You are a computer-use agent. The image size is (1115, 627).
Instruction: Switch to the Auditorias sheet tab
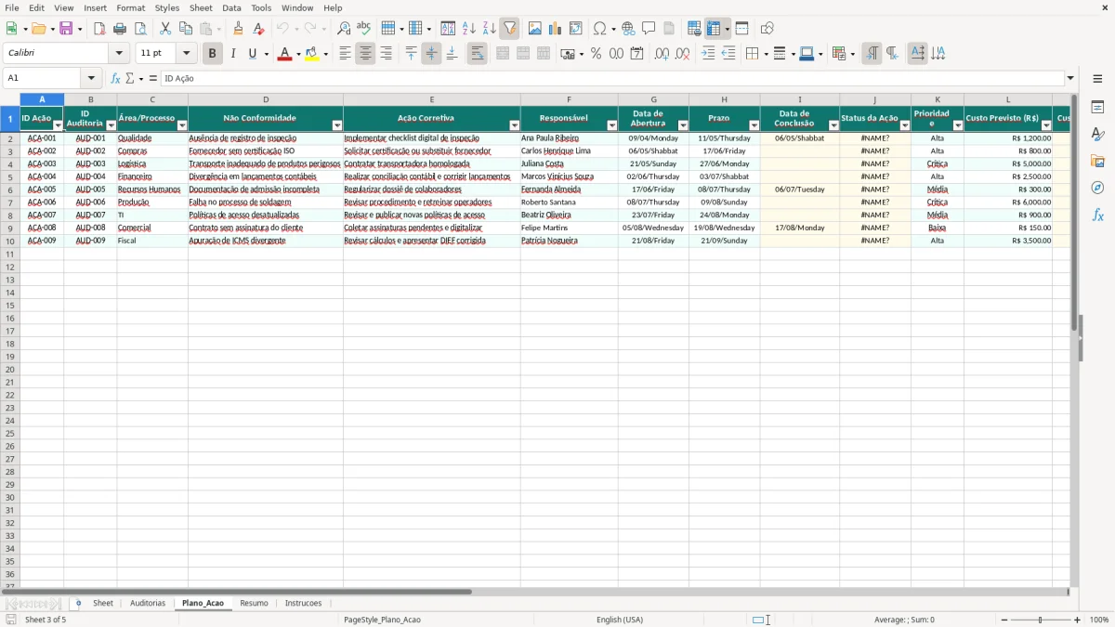pos(148,603)
